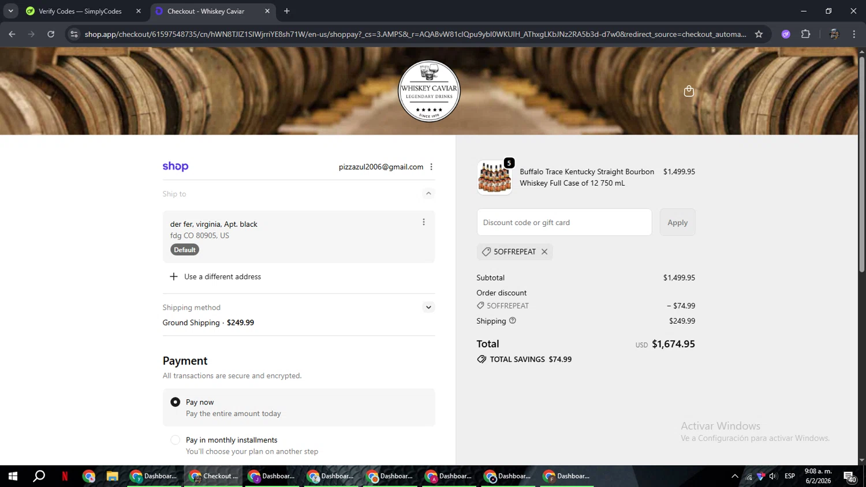Launch Netflix from the taskbar
The width and height of the screenshot is (866, 487).
(x=65, y=476)
